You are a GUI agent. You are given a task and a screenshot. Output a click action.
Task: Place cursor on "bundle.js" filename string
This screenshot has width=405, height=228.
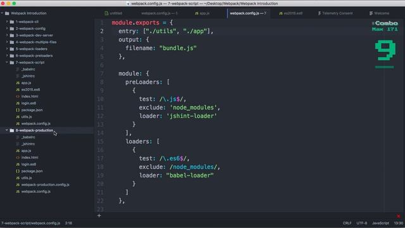coord(178,48)
